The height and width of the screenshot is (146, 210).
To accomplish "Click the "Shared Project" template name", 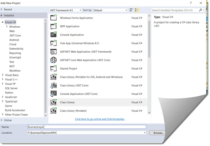I will [68, 68].
